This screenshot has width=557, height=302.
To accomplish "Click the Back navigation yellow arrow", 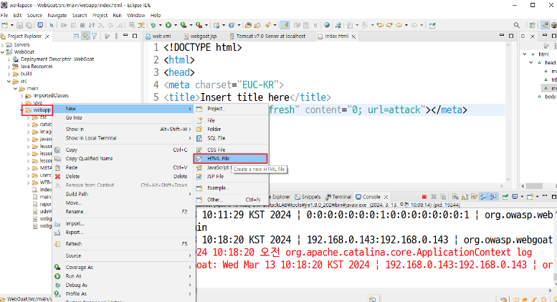I will click(x=399, y=25).
